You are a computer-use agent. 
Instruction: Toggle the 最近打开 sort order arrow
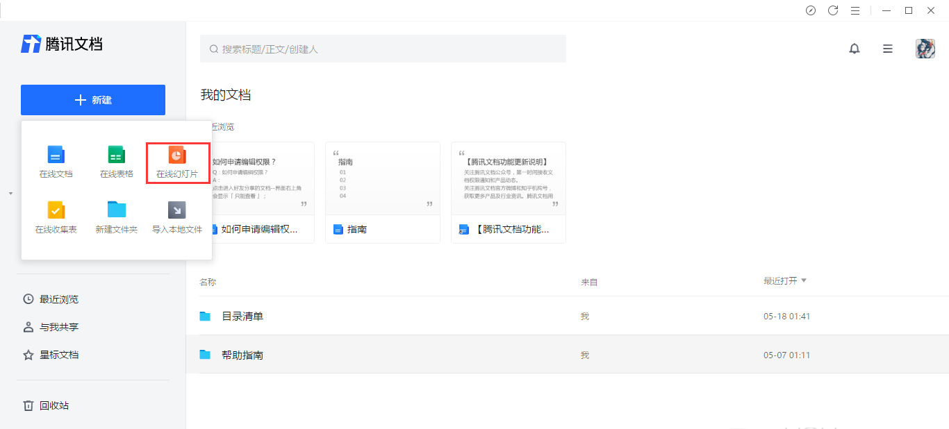click(804, 280)
